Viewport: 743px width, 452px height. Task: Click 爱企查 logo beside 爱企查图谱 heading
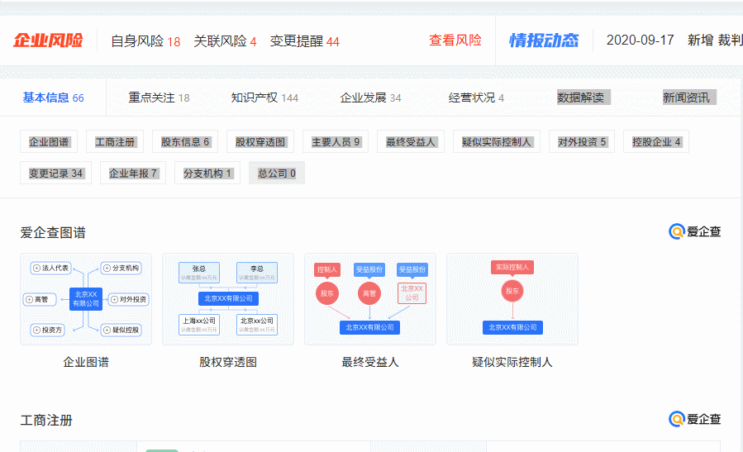click(695, 231)
